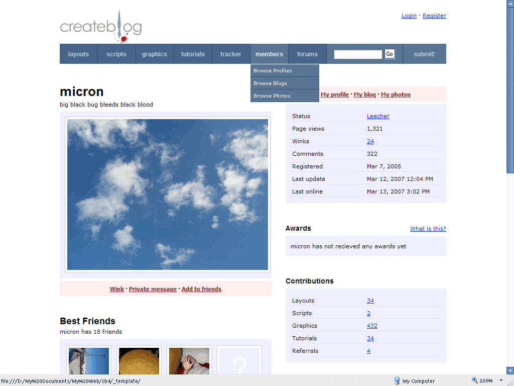Viewport: 514px width, 386px height.
Task: Open the My blog link
Action: (365, 94)
